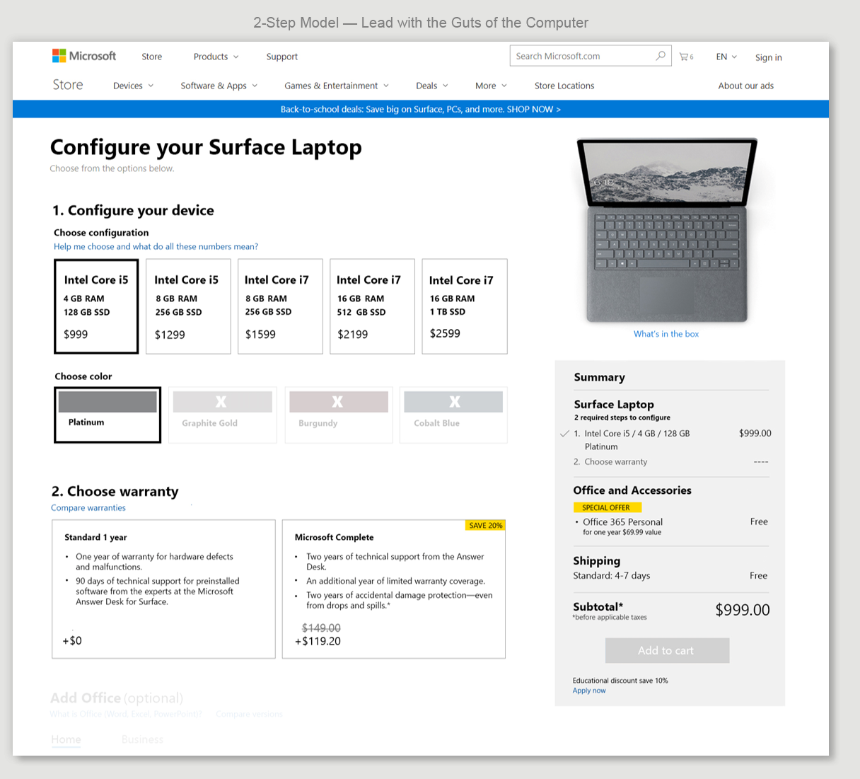Click Choose warranty step in summary
Image resolution: width=860 pixels, height=779 pixels.
click(615, 462)
